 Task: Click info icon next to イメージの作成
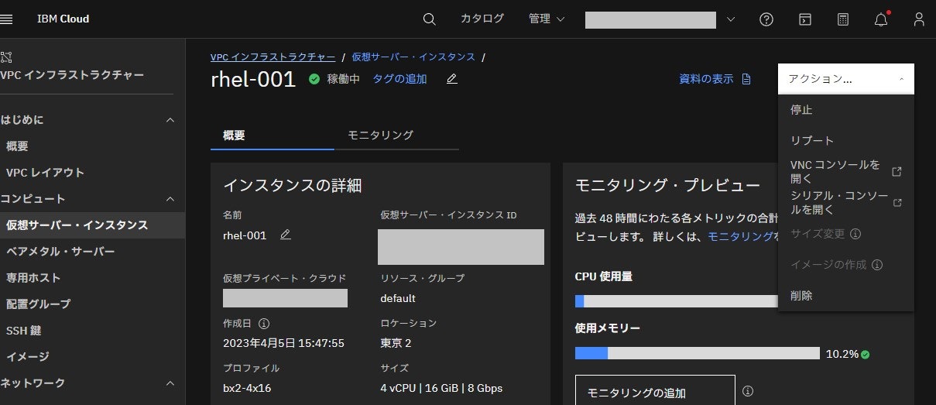[877, 265]
